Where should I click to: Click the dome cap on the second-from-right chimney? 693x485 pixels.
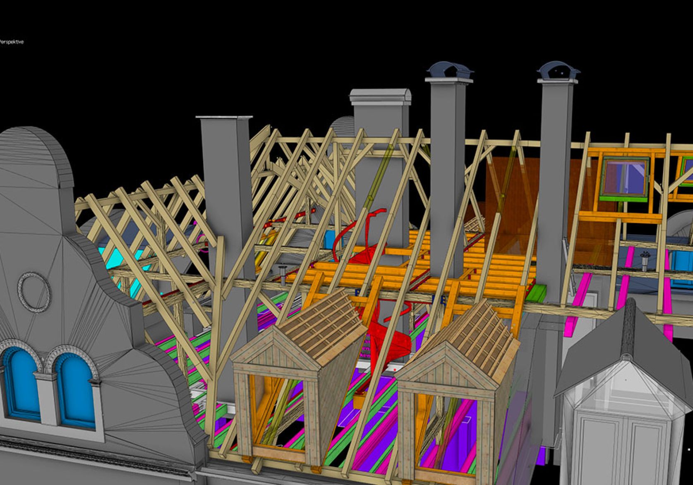(450, 70)
